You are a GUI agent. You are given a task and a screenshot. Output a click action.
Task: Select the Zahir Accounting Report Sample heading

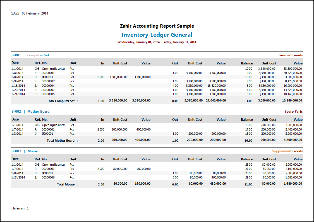(157, 26)
